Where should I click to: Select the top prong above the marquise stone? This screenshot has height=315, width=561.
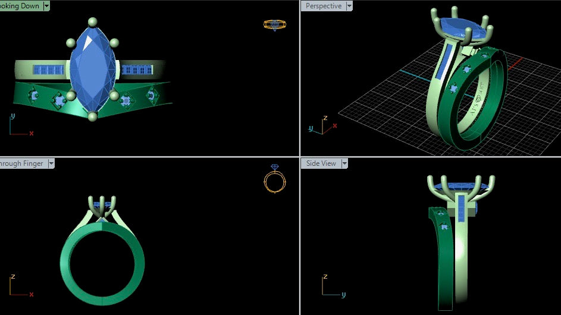tap(93, 22)
